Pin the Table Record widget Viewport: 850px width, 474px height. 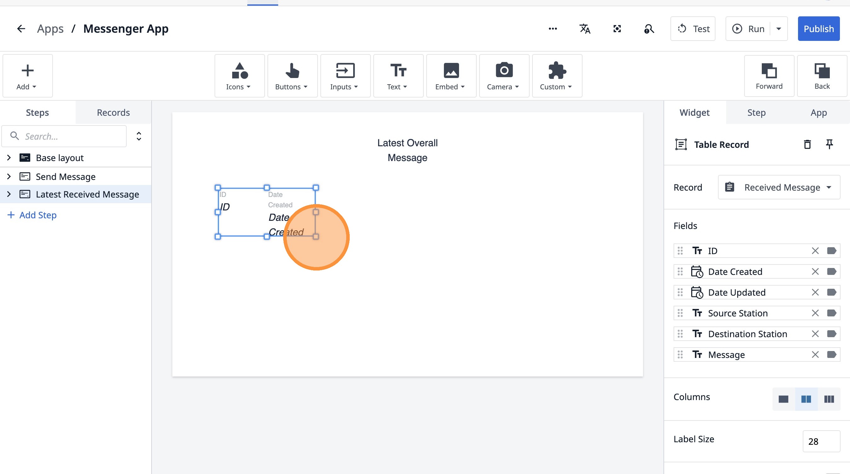click(829, 144)
